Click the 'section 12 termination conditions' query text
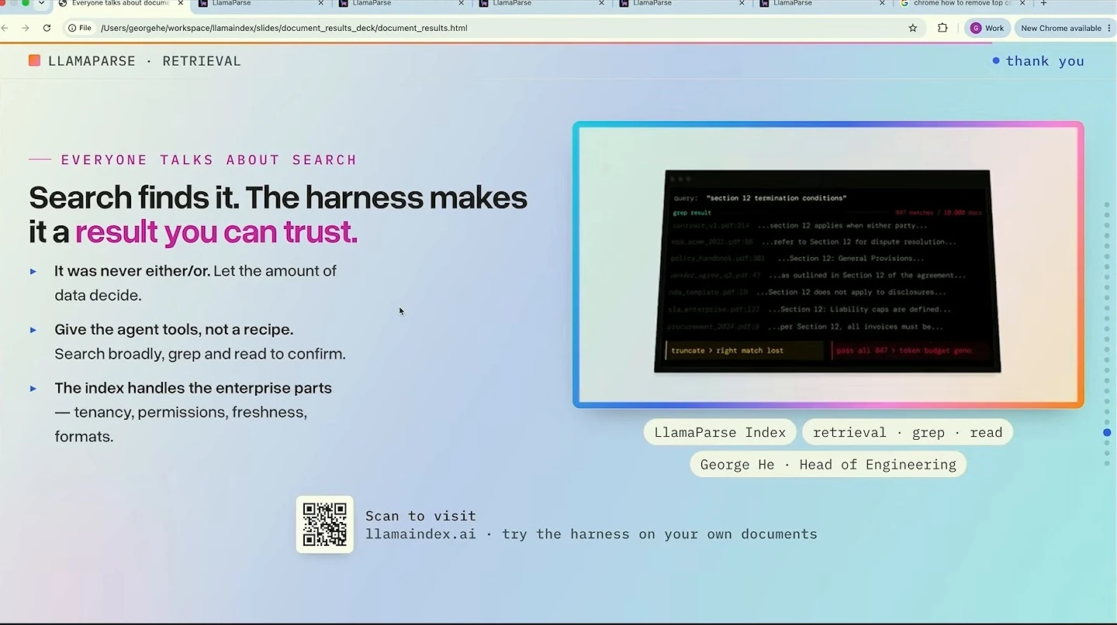The width and height of the screenshot is (1117, 625). (776, 198)
